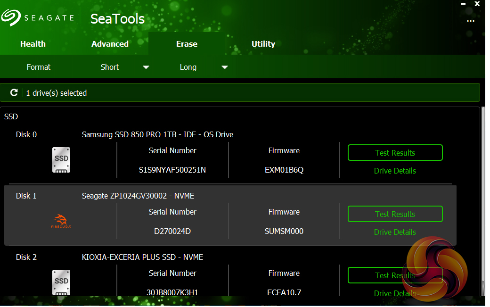
Task: Close the SeaTools window
Action: pyautogui.click(x=477, y=4)
